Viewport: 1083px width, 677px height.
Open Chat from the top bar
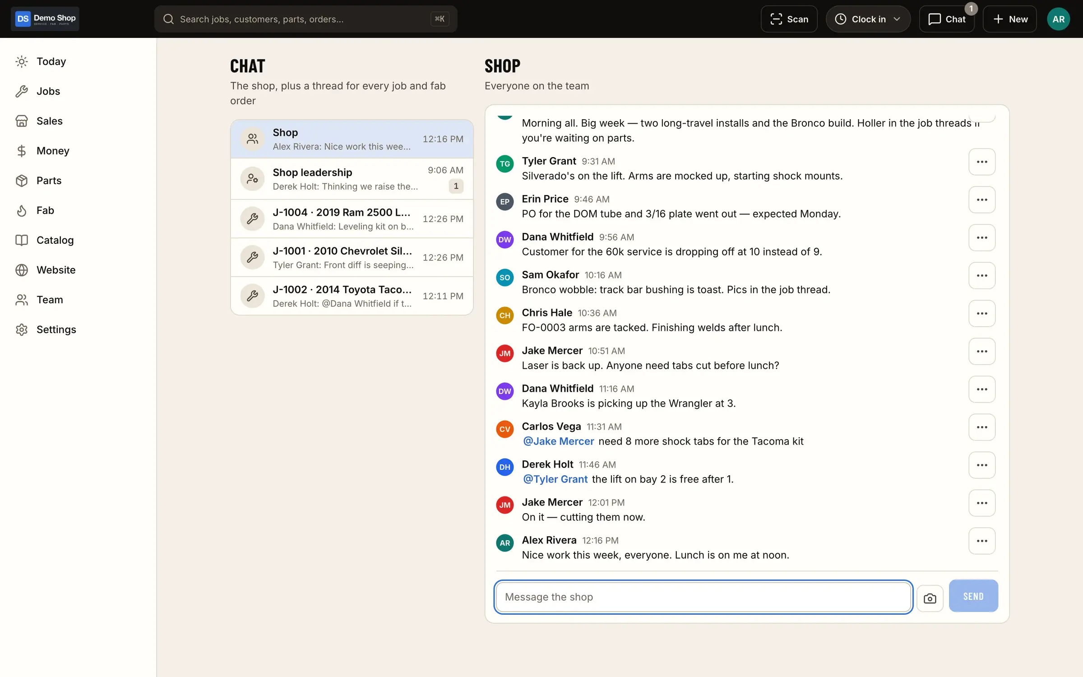pos(947,19)
